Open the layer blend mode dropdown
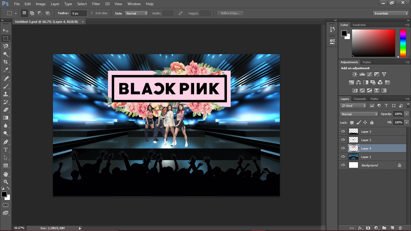The image size is (411, 231). 359,114
